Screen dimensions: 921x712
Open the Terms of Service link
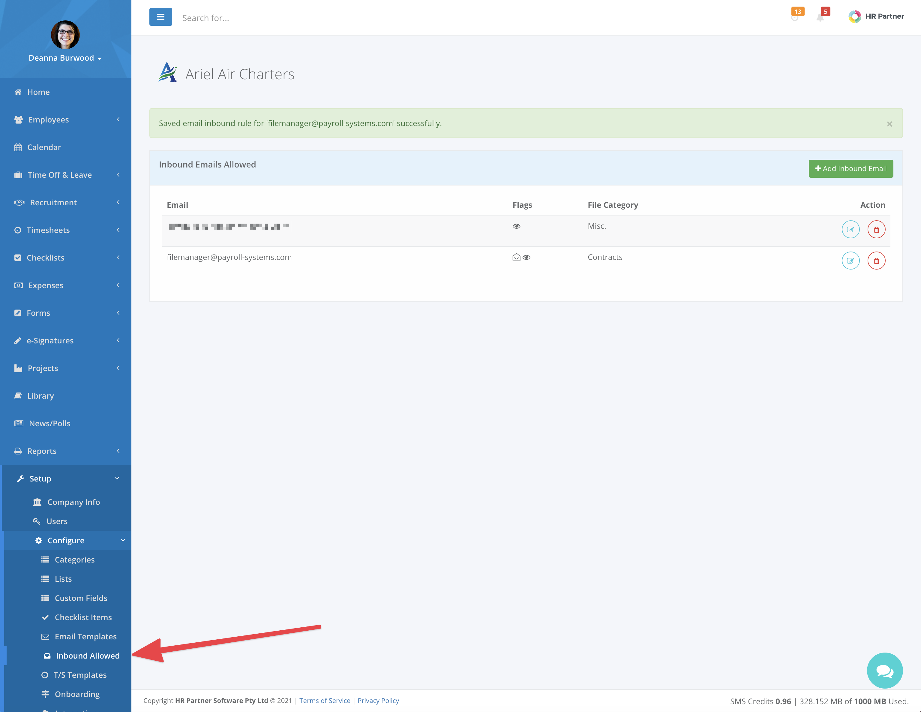point(325,701)
